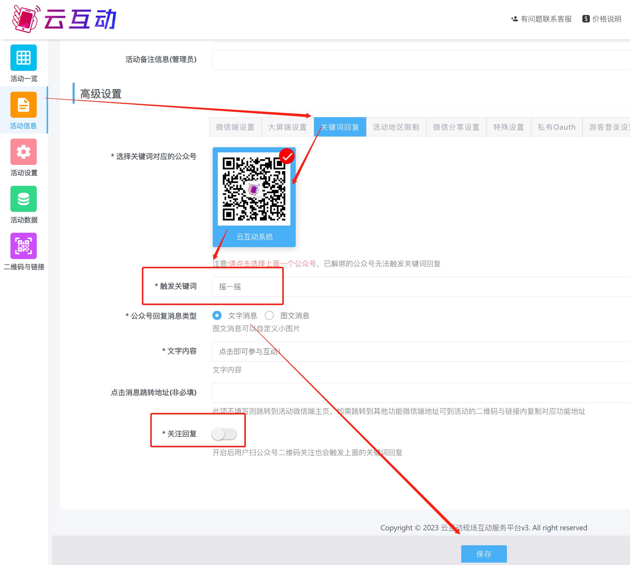
Task: Click the 保存 button
Action: [x=484, y=554]
